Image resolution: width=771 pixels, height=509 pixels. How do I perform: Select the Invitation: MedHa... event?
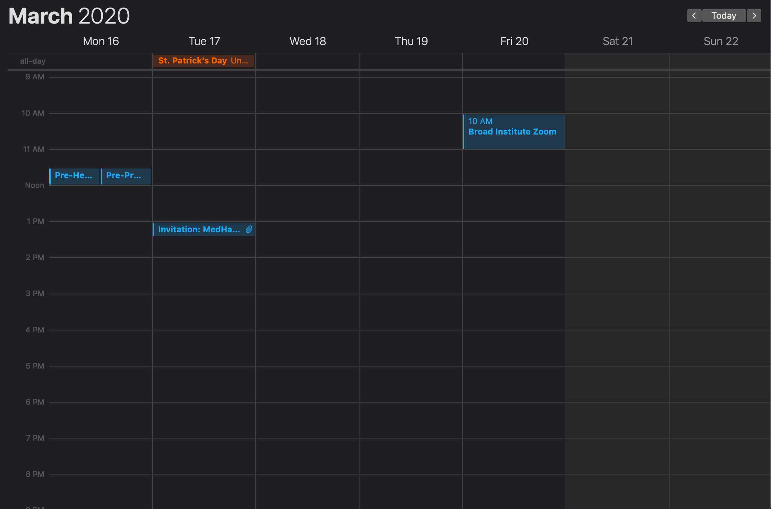tap(199, 229)
